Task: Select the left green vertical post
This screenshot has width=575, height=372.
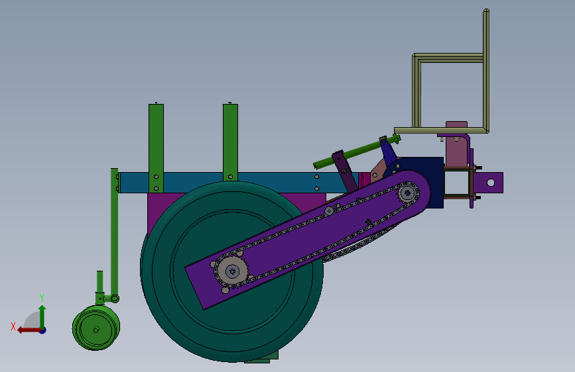Action: point(157,148)
